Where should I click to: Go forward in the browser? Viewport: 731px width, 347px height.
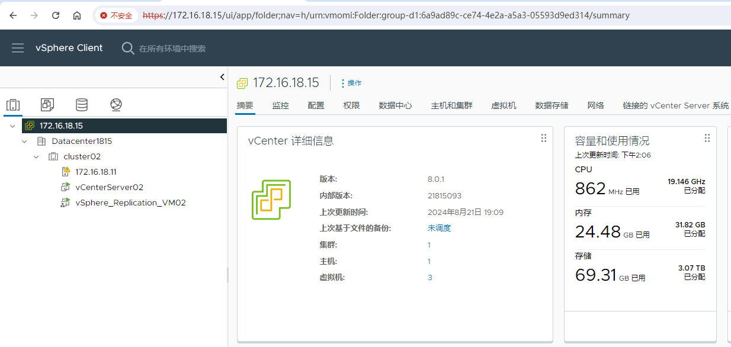pos(34,15)
